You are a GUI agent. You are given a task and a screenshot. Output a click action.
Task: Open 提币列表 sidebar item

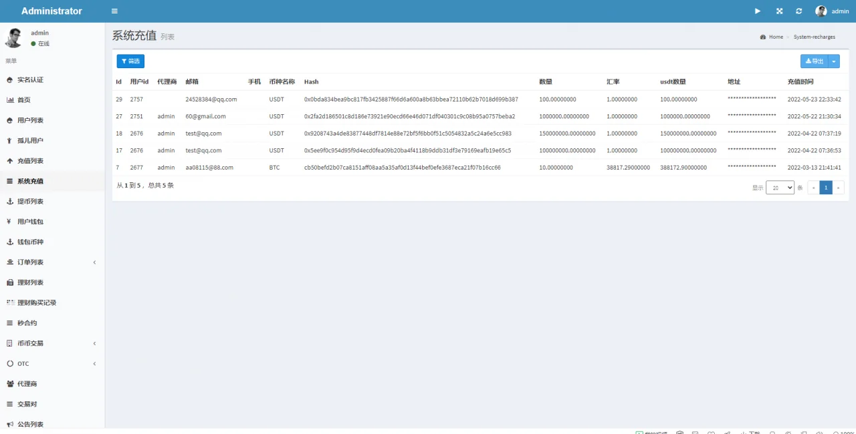pyautogui.click(x=30, y=202)
